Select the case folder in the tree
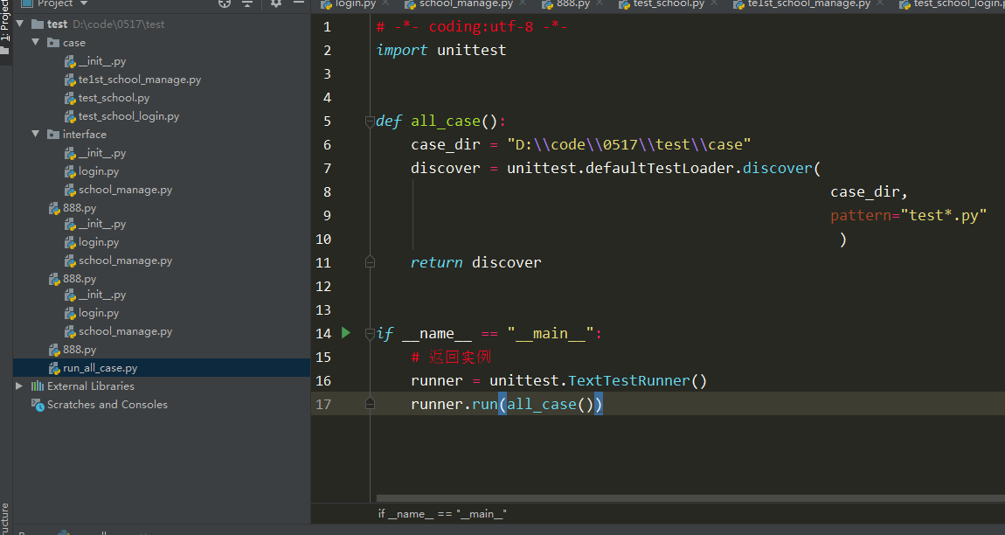The width and height of the screenshot is (1005, 535). tap(73, 43)
